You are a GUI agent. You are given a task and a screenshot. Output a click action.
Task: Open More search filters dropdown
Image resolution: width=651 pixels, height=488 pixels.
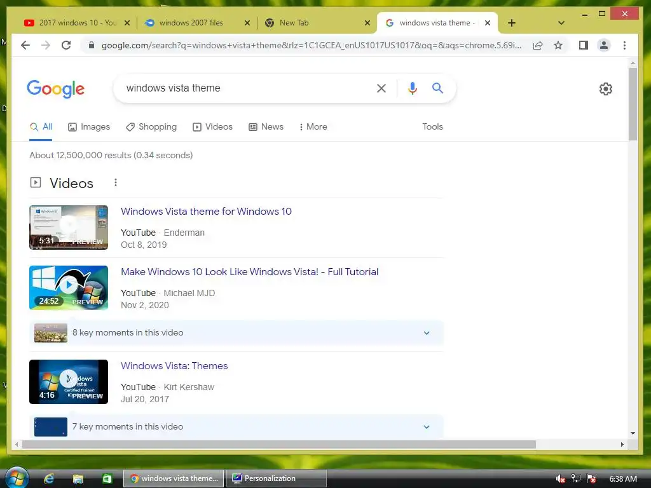pyautogui.click(x=313, y=126)
